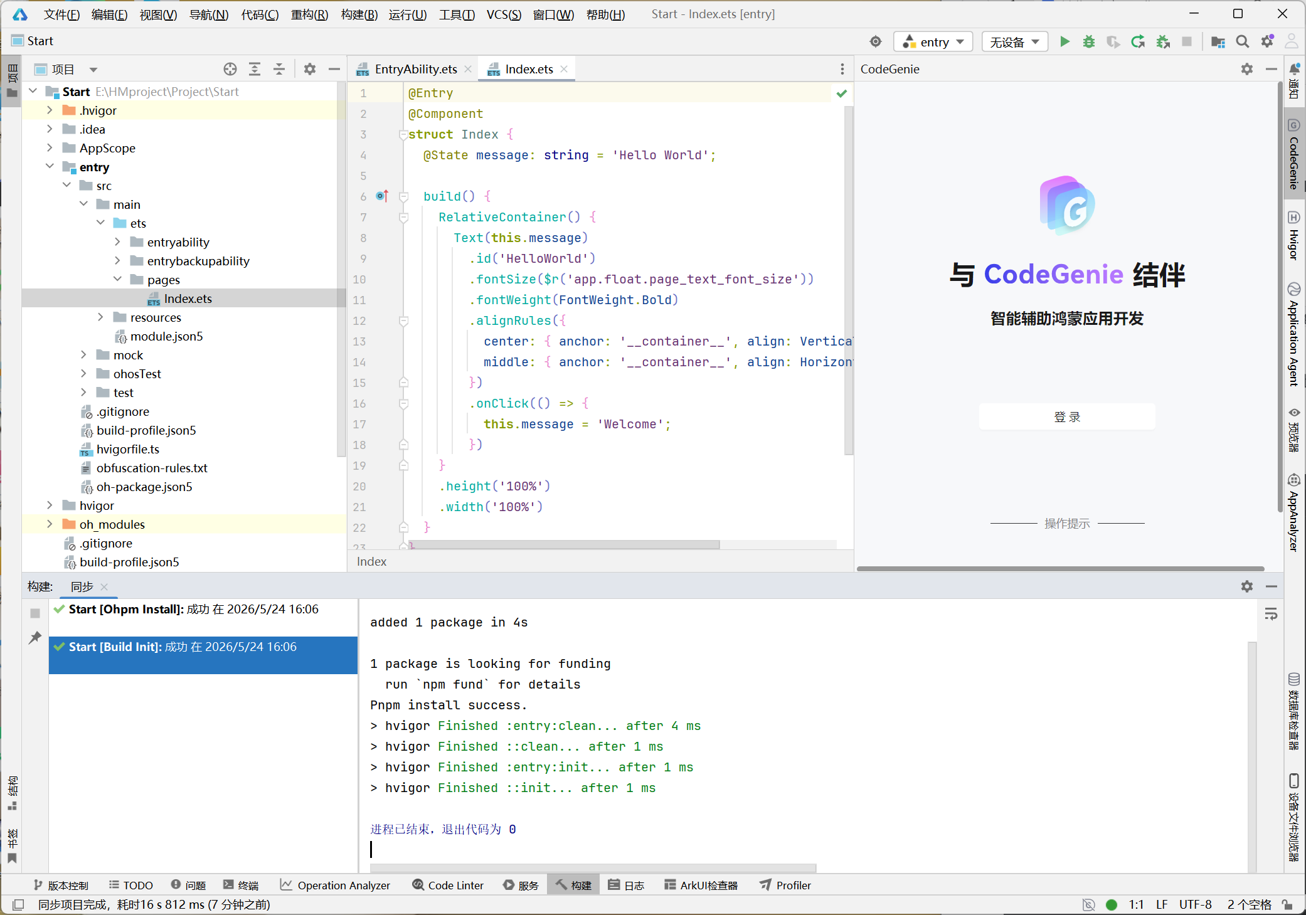Open the AppAnalyzer side tab
This screenshot has height=915, width=1306.
click(x=1293, y=513)
